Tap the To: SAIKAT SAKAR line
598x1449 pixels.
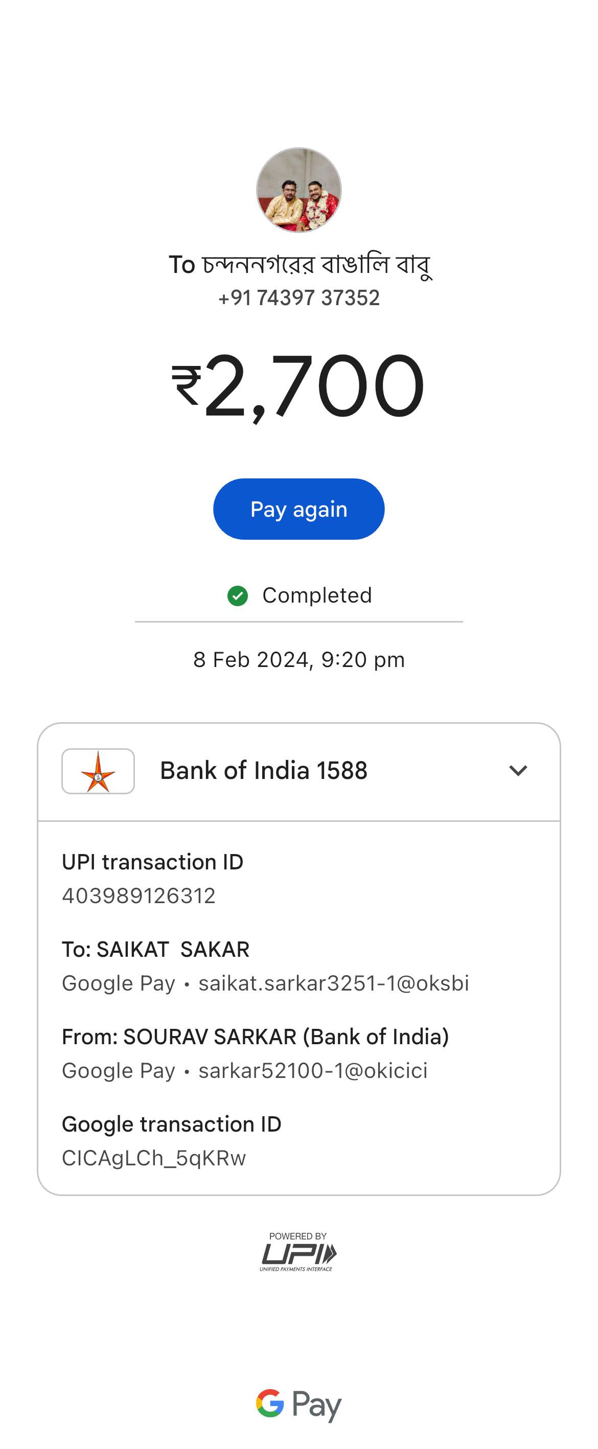tap(155, 950)
